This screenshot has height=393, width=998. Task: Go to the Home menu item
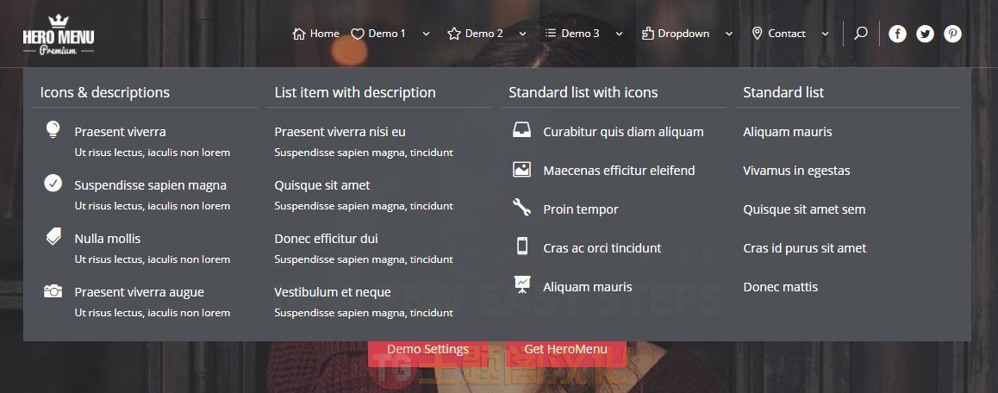point(325,33)
